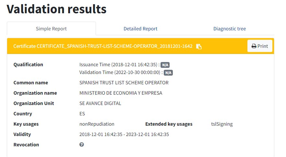
Task: Click the MINISTERIO DE ECONOMIA Y EMPRESA text
Action: click(121, 93)
